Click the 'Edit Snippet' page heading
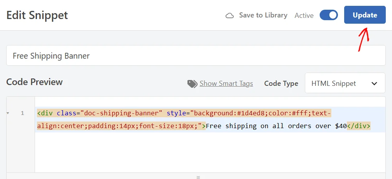Image resolution: width=392 pixels, height=179 pixels. pos(37,15)
